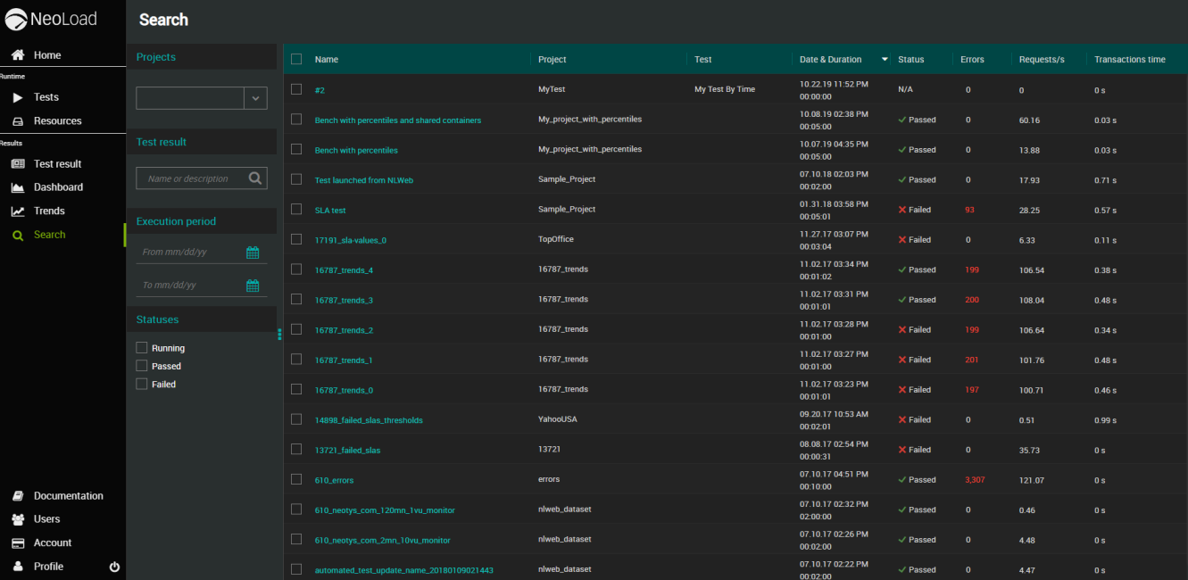Image resolution: width=1188 pixels, height=580 pixels.
Task: Open the 610_errors test result link
Action: [334, 480]
